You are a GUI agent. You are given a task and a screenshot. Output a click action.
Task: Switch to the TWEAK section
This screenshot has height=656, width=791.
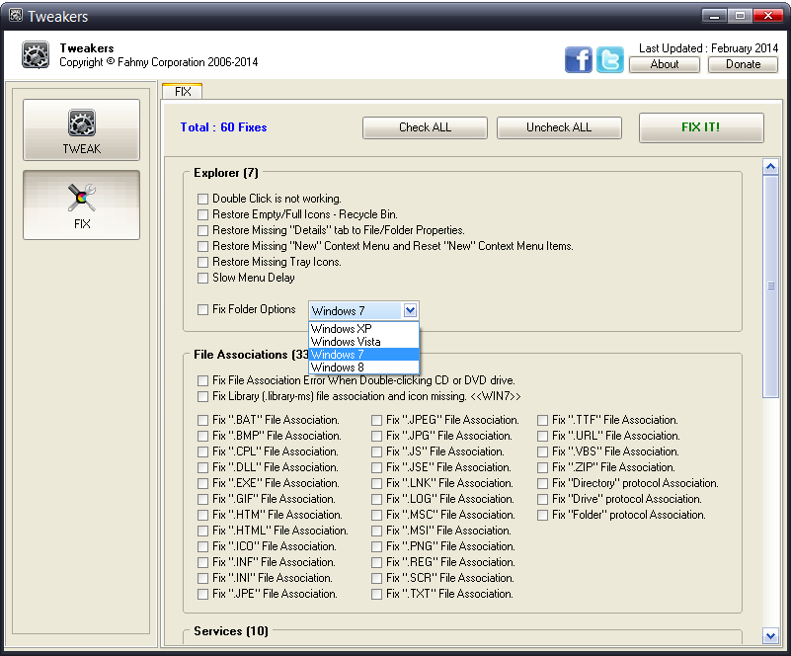81,129
